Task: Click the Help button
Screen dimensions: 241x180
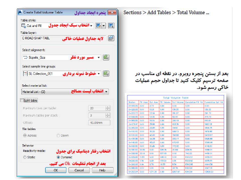Action: pos(102,170)
